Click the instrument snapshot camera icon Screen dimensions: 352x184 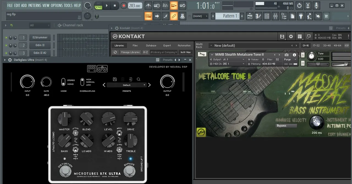pos(287,55)
